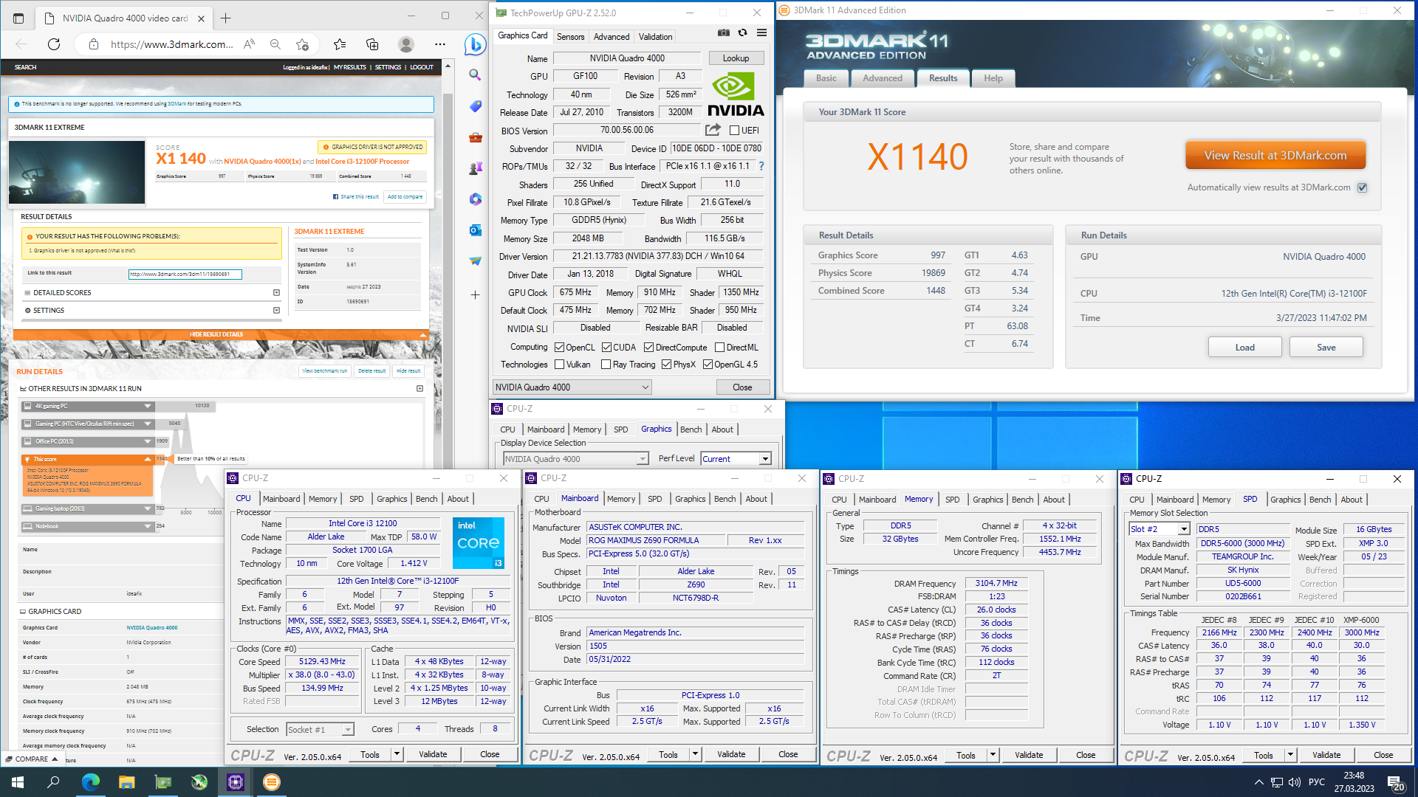Open Bing chat icon in Edge sidebar
Image resolution: width=1418 pixels, height=797 pixels.
pyautogui.click(x=475, y=44)
